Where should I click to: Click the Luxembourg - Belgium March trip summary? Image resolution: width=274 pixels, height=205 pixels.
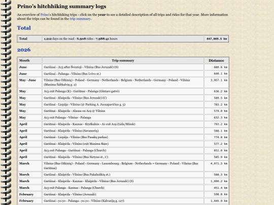coord(123,166)
